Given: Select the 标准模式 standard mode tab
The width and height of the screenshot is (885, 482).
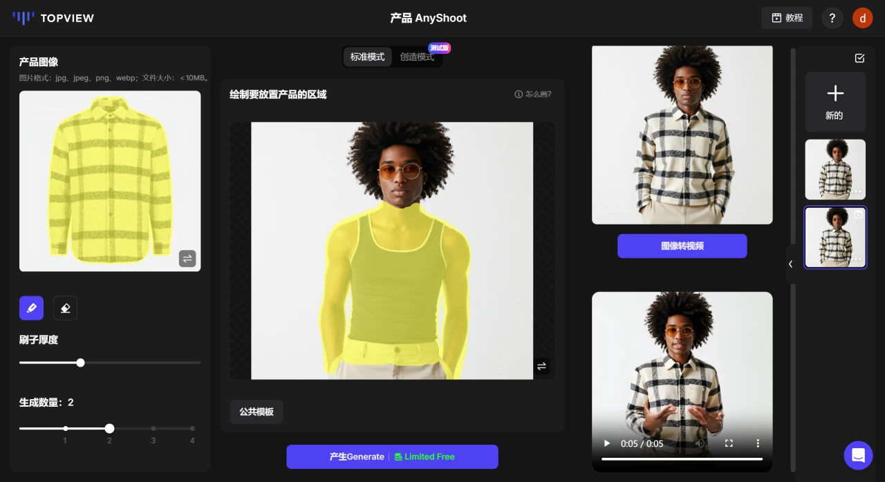Looking at the screenshot, I should [367, 57].
